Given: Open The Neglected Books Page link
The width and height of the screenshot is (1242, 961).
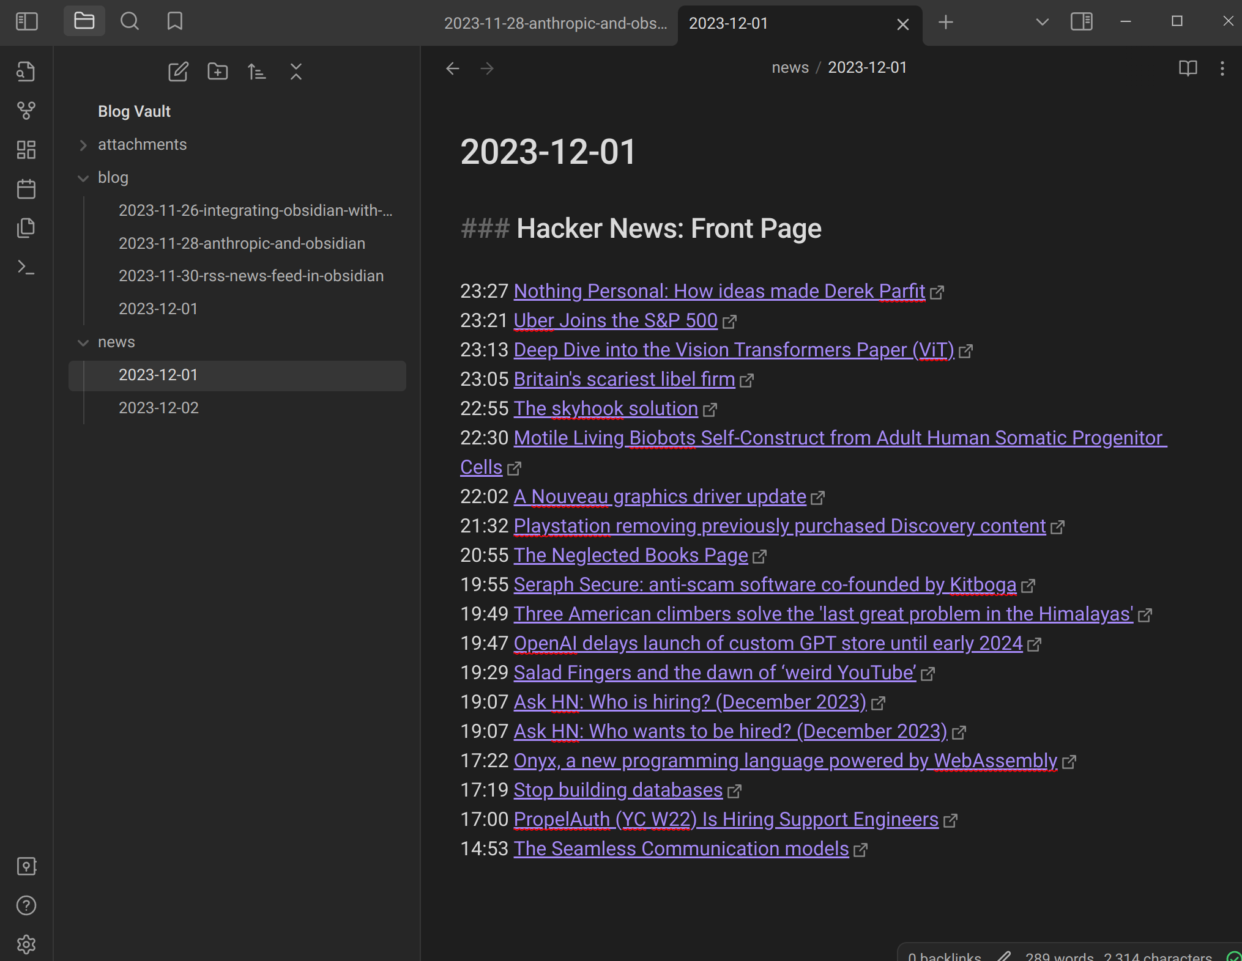Looking at the screenshot, I should click(x=631, y=555).
